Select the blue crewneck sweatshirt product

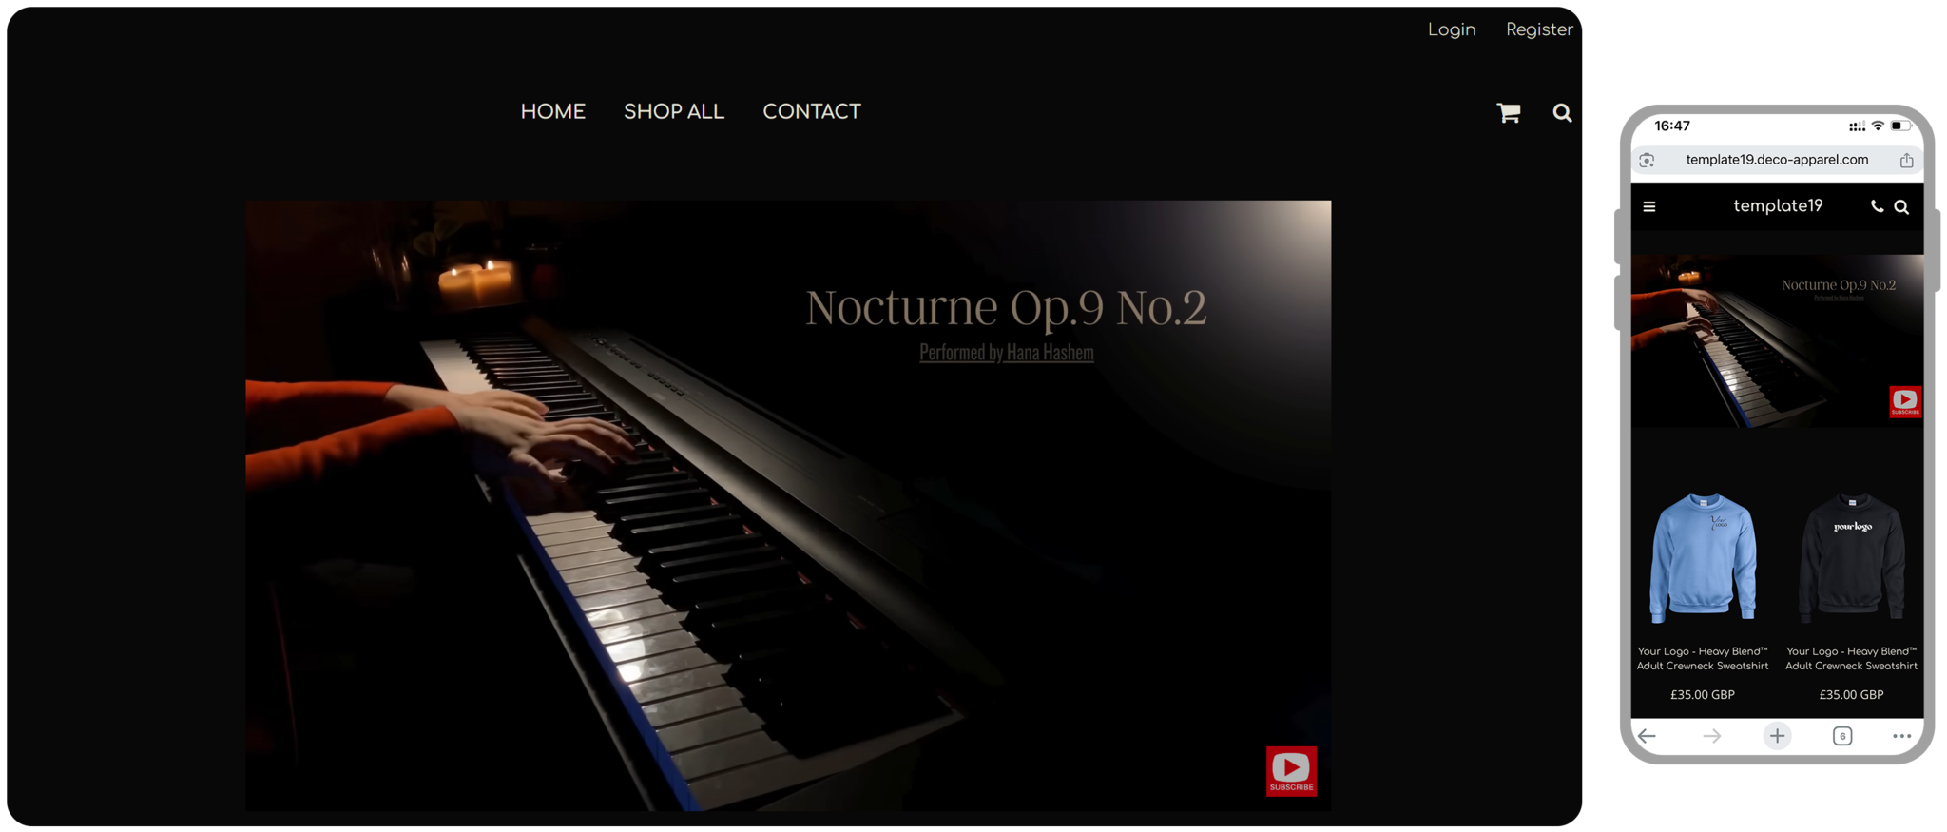click(x=1703, y=557)
